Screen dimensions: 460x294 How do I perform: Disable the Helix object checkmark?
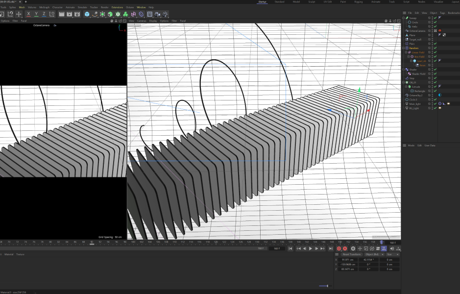[x=436, y=26]
